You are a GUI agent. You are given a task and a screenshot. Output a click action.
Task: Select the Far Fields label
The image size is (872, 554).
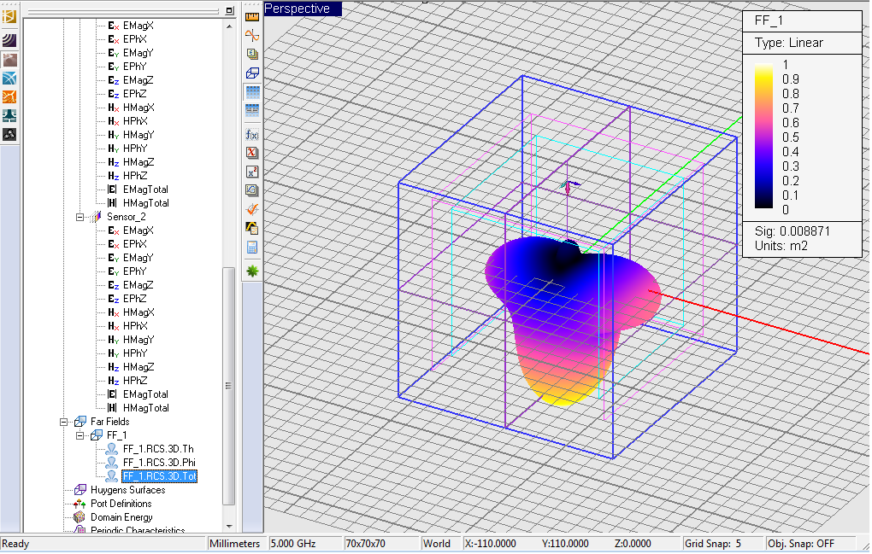coord(110,422)
